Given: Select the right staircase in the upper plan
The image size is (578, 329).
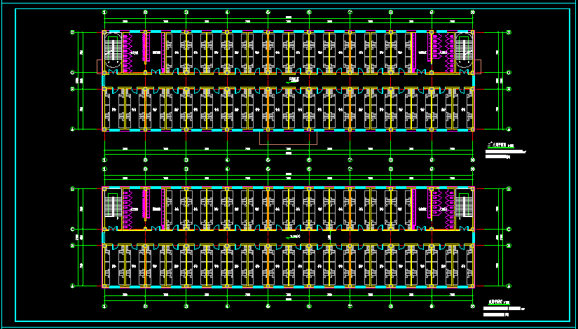Looking at the screenshot, I should 464,50.
